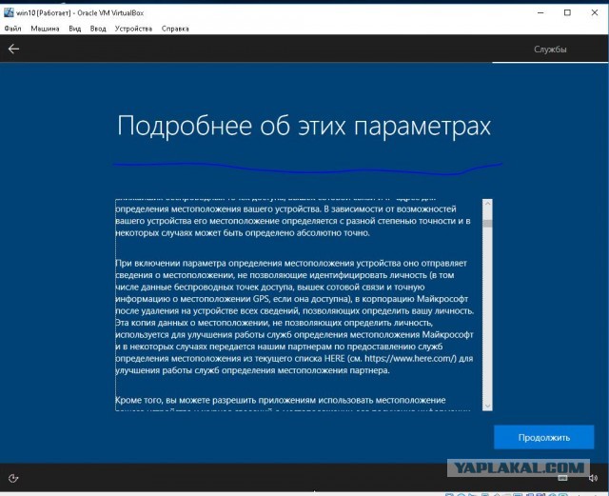The image size is (609, 496).
Task: Open the Файл menu
Action: [12, 29]
